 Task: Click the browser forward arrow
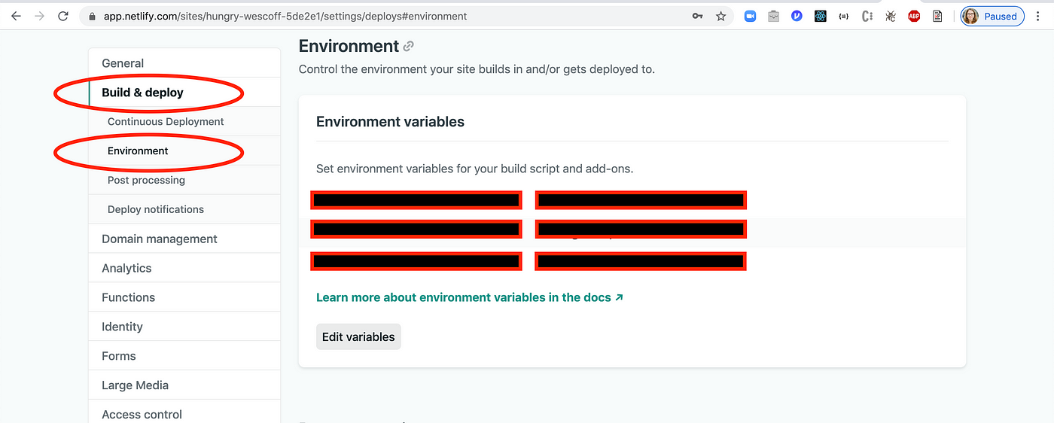coord(39,16)
